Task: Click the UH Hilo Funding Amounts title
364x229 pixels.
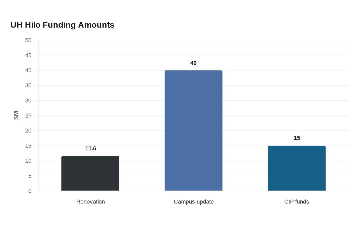Action: pos(62,25)
